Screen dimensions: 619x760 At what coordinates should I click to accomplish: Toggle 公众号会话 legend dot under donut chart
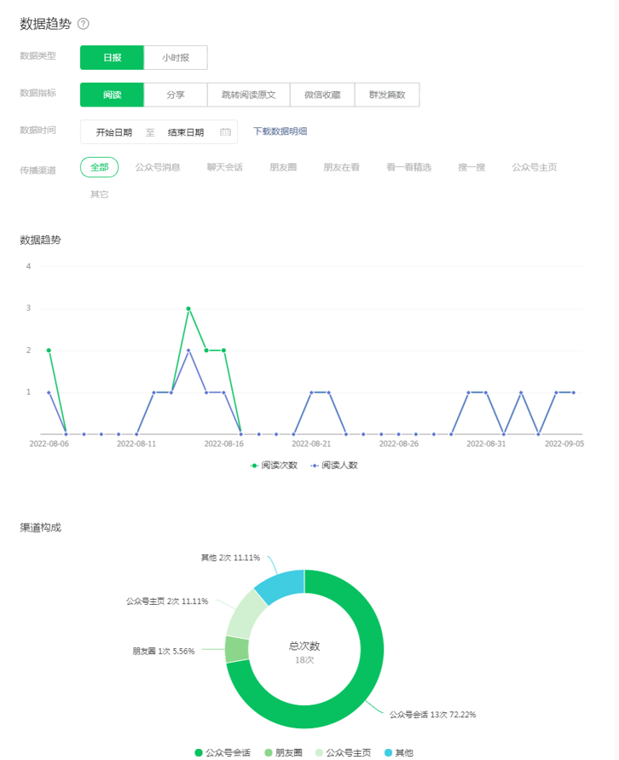tap(199, 752)
